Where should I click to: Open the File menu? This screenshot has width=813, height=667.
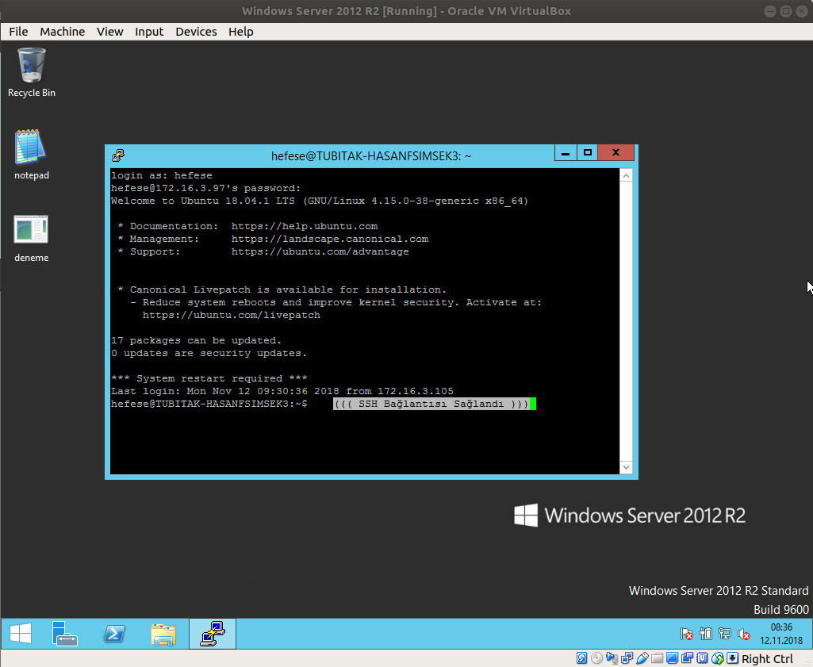point(19,32)
